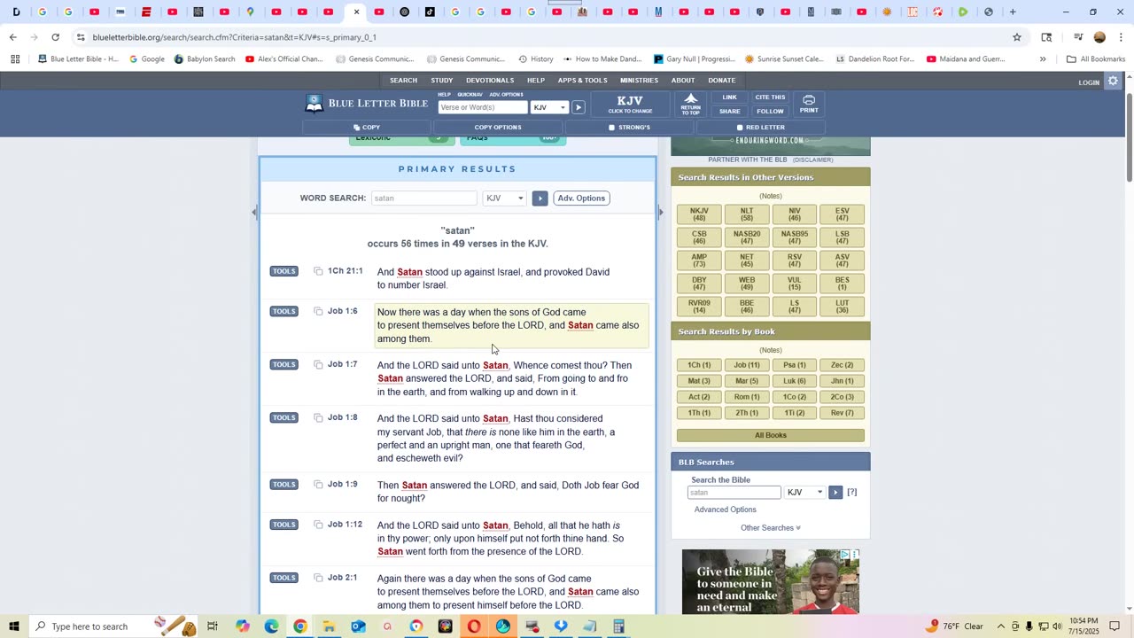Click copy icon beside Job 1:6
The height and width of the screenshot is (638, 1134).
[x=318, y=311]
